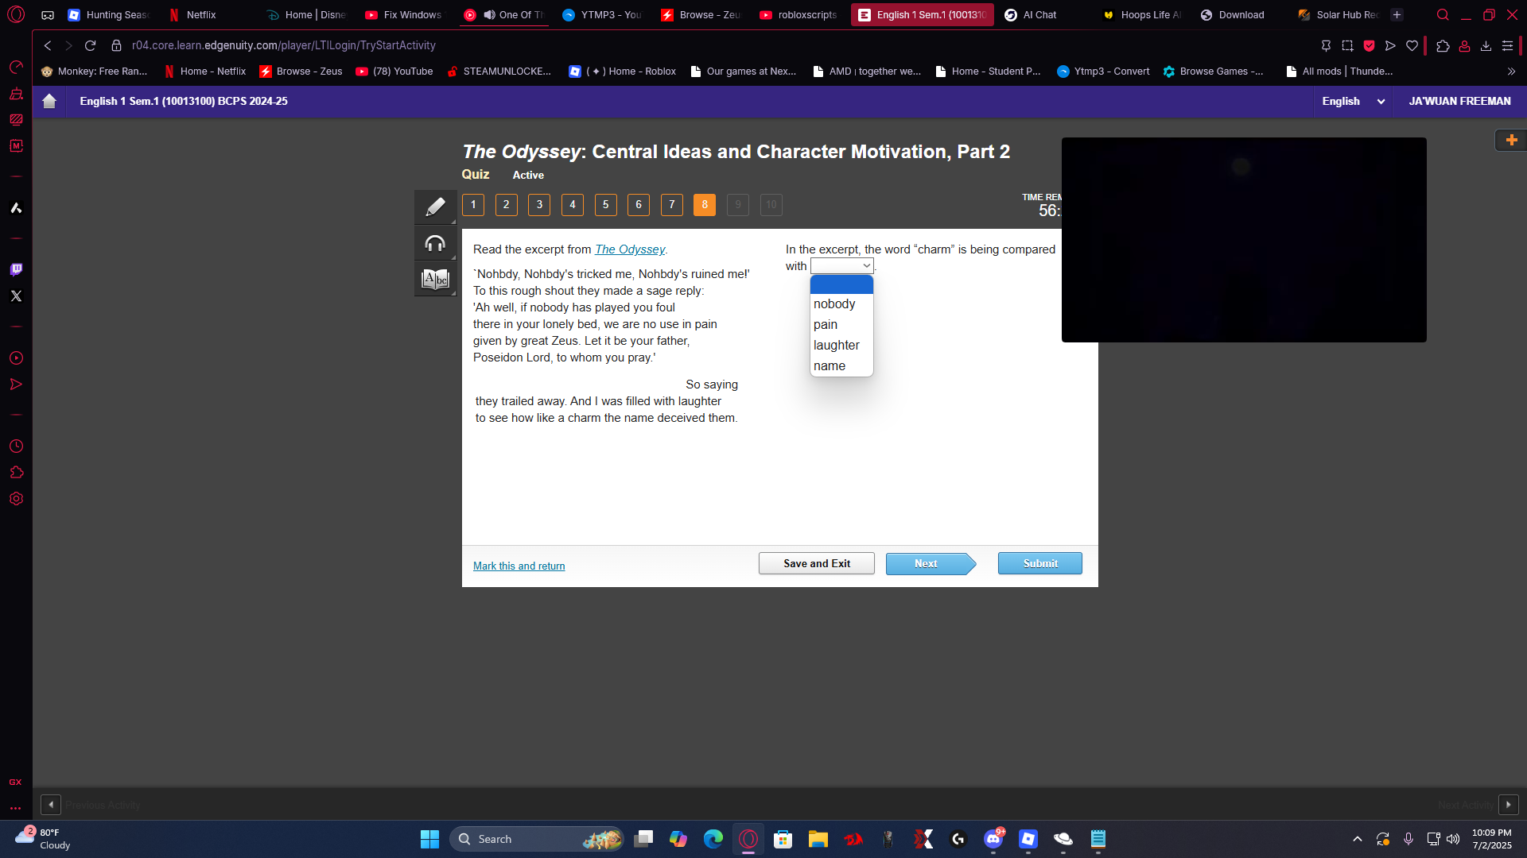Viewport: 1527px width, 858px height.
Task: Open File Explorer from the taskbar
Action: (x=818, y=839)
